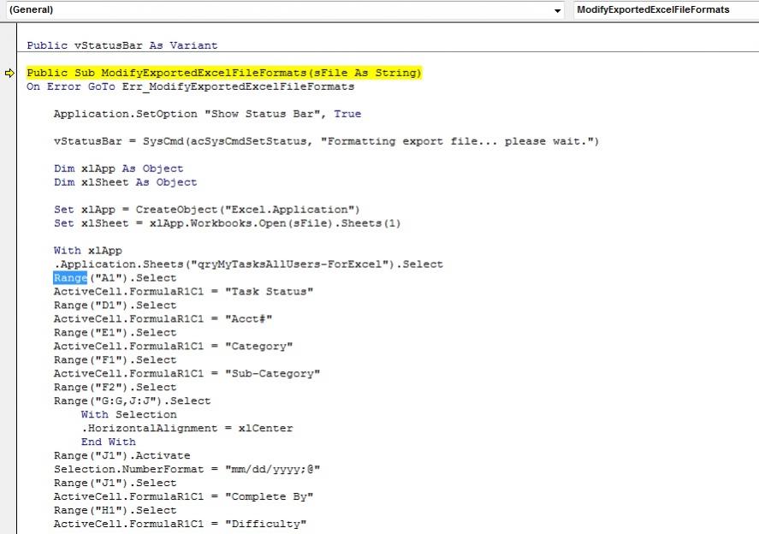The image size is (759, 534).
Task: Click the Range("D1").Select line
Action: (116, 306)
